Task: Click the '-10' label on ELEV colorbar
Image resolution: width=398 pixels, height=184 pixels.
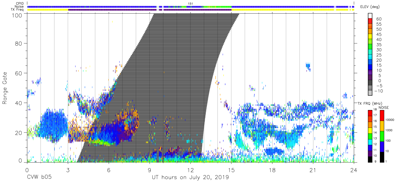Action: pyautogui.click(x=379, y=91)
